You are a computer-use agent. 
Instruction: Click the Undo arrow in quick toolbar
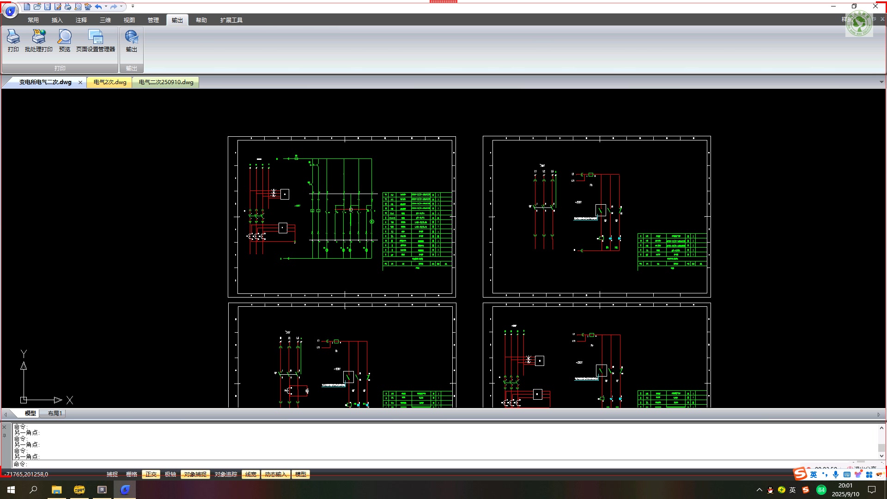(x=98, y=6)
